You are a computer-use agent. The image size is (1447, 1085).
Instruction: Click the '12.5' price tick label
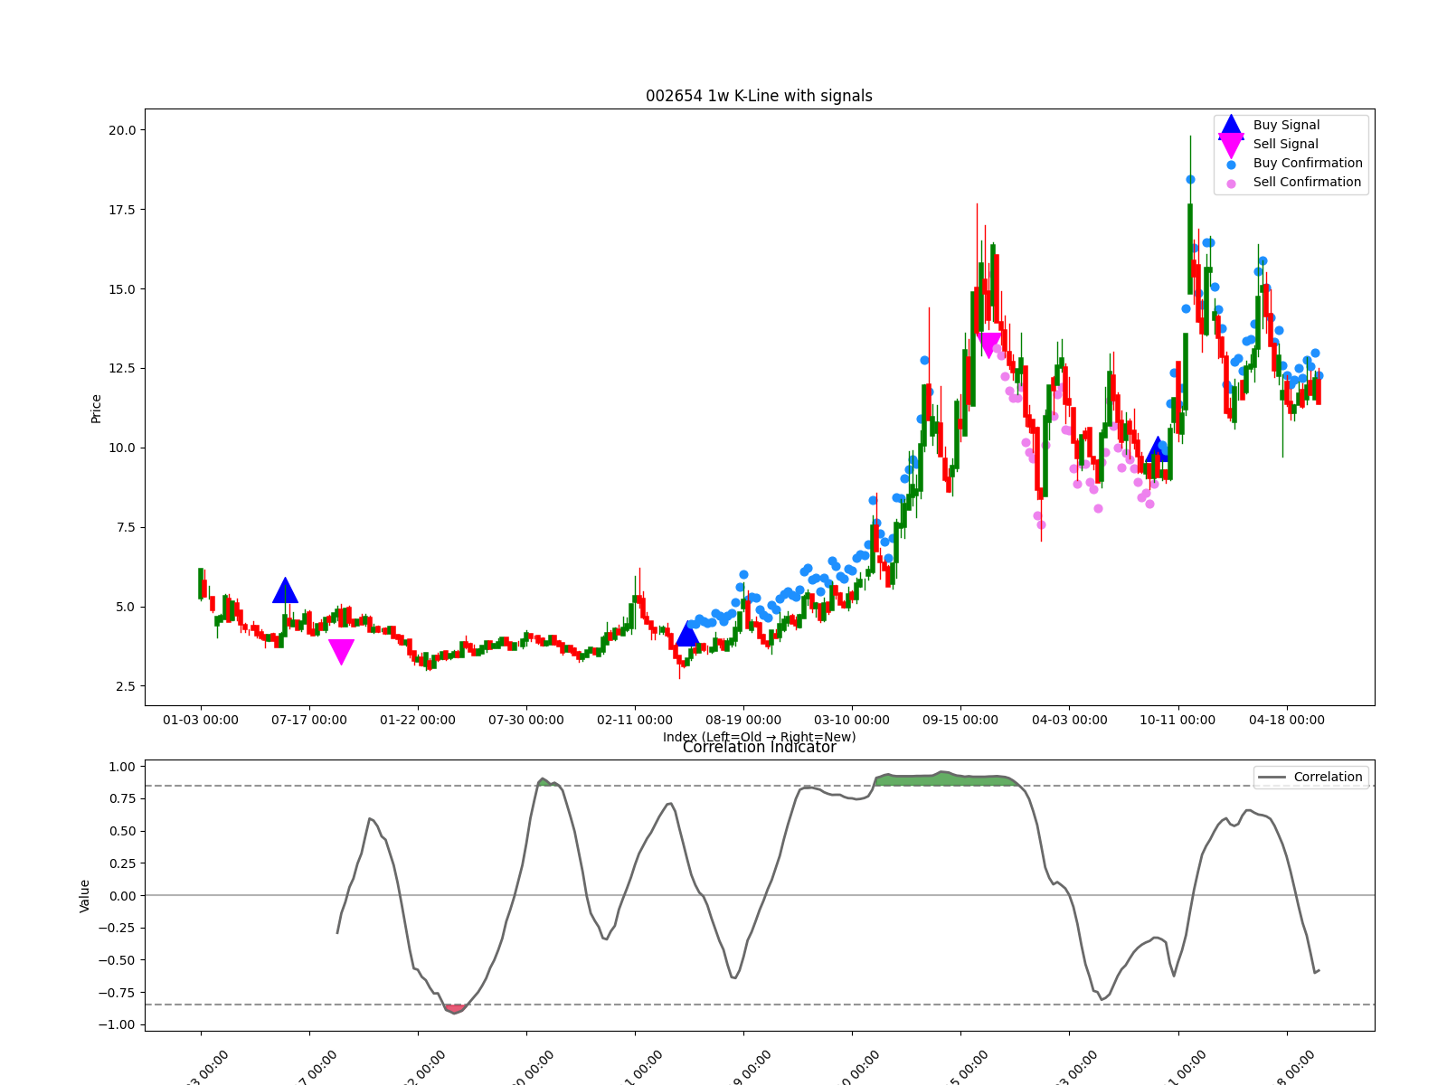(122, 369)
